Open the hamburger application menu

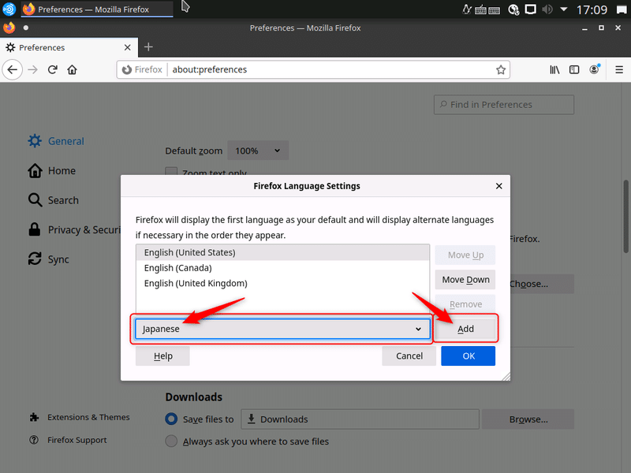619,69
